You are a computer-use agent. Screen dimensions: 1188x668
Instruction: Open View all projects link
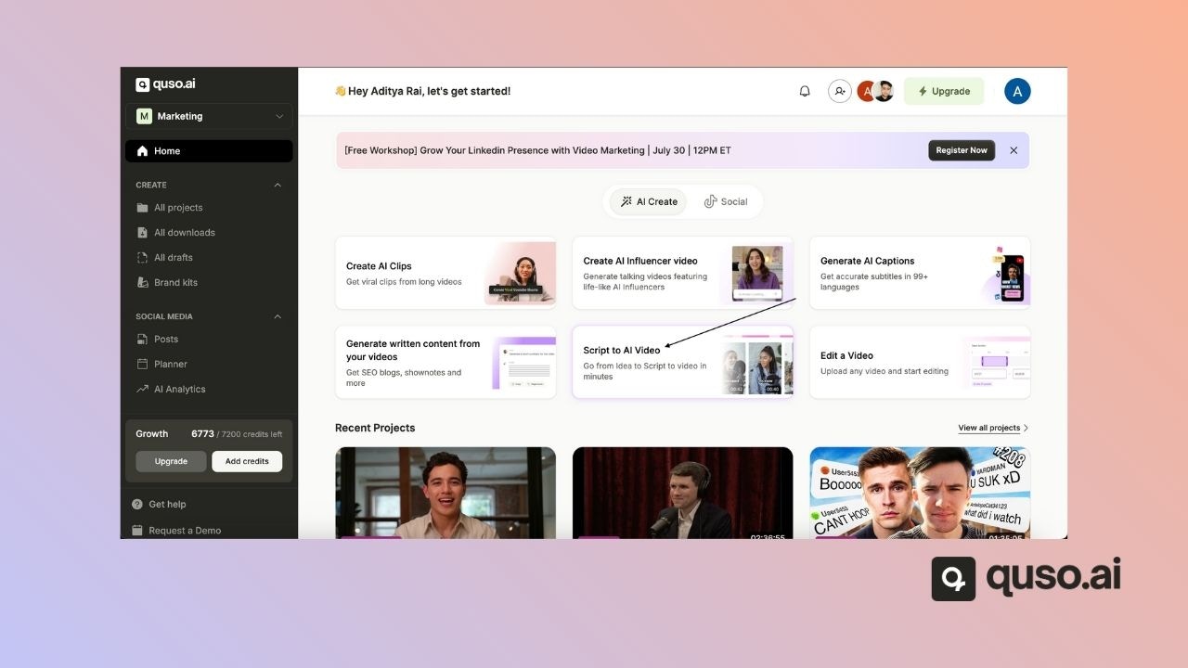989,429
